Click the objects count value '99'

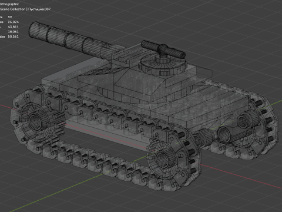(x=10, y=17)
